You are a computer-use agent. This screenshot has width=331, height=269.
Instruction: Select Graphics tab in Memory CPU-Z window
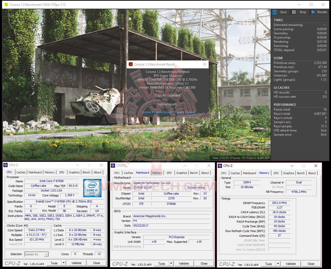pyautogui.click(x=289, y=173)
